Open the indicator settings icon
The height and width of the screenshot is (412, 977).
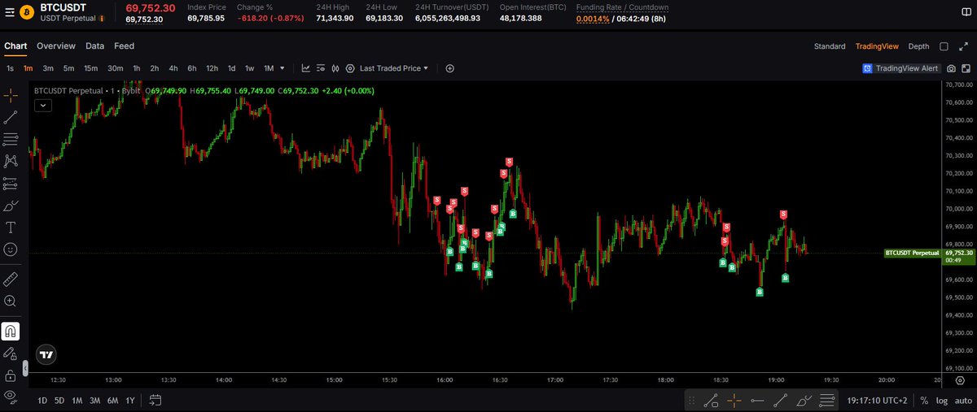[321, 68]
